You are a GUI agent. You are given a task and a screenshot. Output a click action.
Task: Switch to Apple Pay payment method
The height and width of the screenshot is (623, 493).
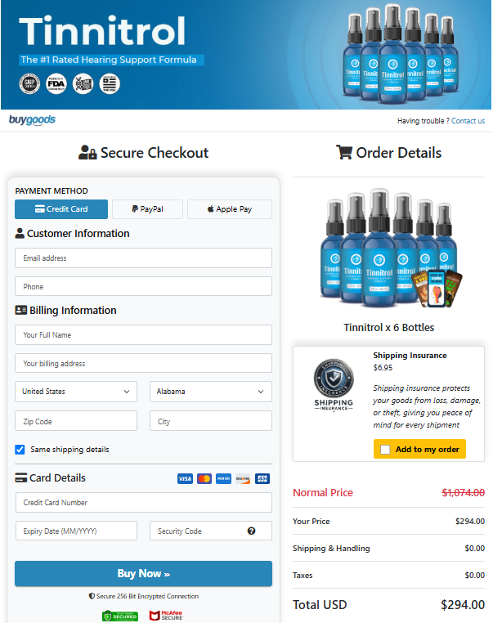coord(230,209)
